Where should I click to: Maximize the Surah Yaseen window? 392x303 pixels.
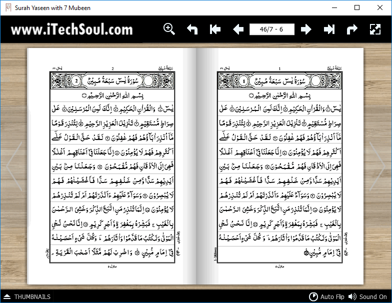(357, 8)
